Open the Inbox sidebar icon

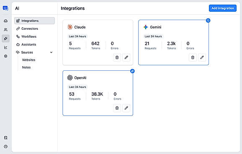tap(6, 21)
